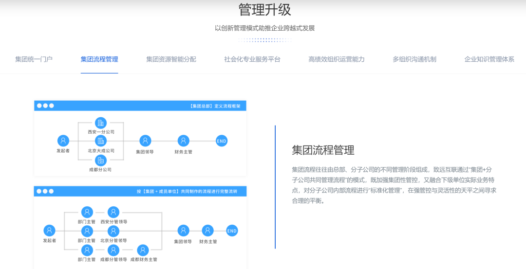Click the 西安一分公司 building icon
Screen dimensions: 526x269
click(x=101, y=123)
